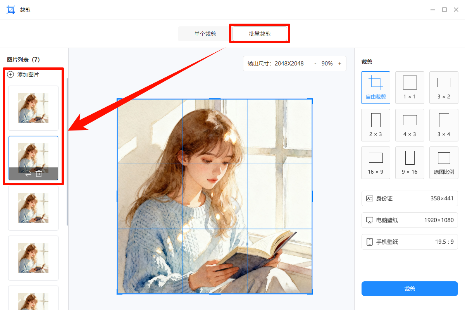465x310 pixels.
Task: Switch to 批量裁剪 tab
Action: (x=260, y=34)
